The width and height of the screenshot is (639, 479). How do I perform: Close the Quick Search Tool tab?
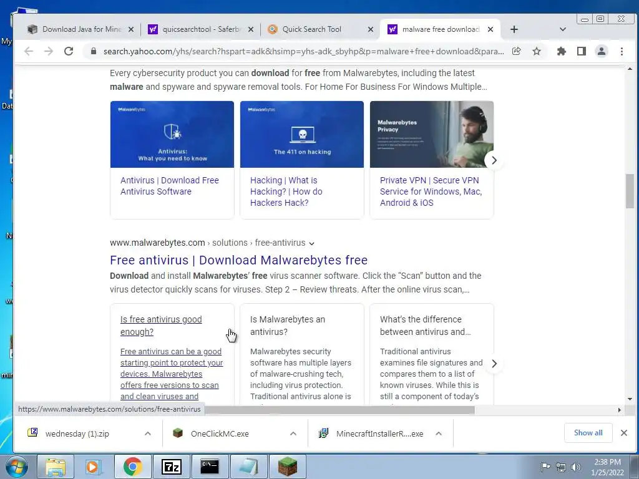pos(371,29)
